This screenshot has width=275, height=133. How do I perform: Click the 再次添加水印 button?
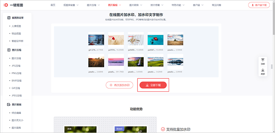pos(120,85)
